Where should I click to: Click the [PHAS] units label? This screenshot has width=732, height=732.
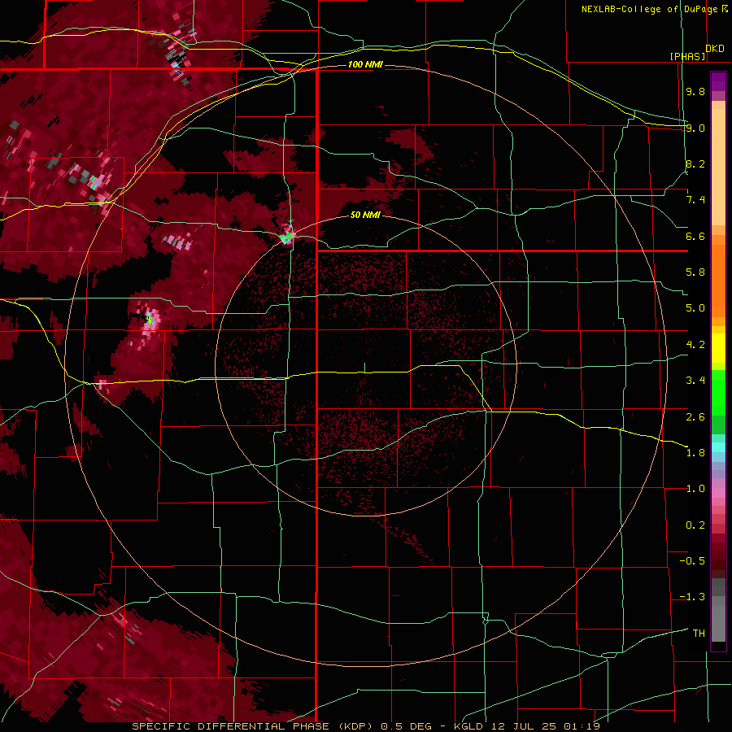tap(687, 56)
